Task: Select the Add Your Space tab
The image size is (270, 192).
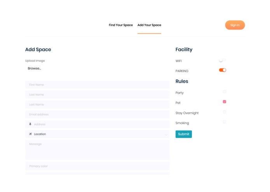Action: pos(149,25)
